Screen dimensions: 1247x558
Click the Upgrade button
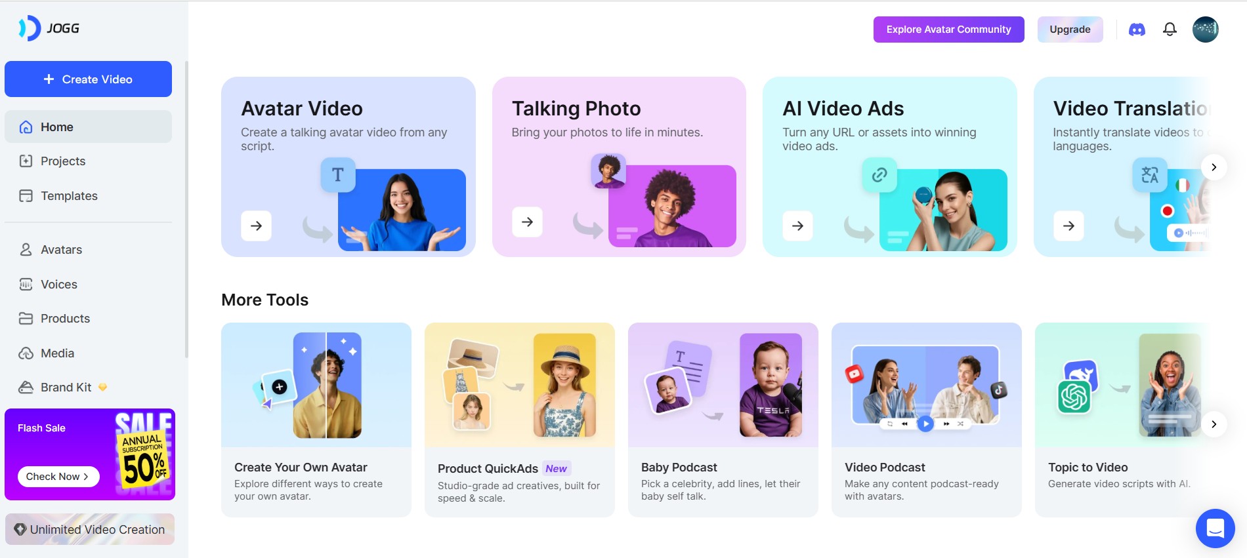[1070, 30]
